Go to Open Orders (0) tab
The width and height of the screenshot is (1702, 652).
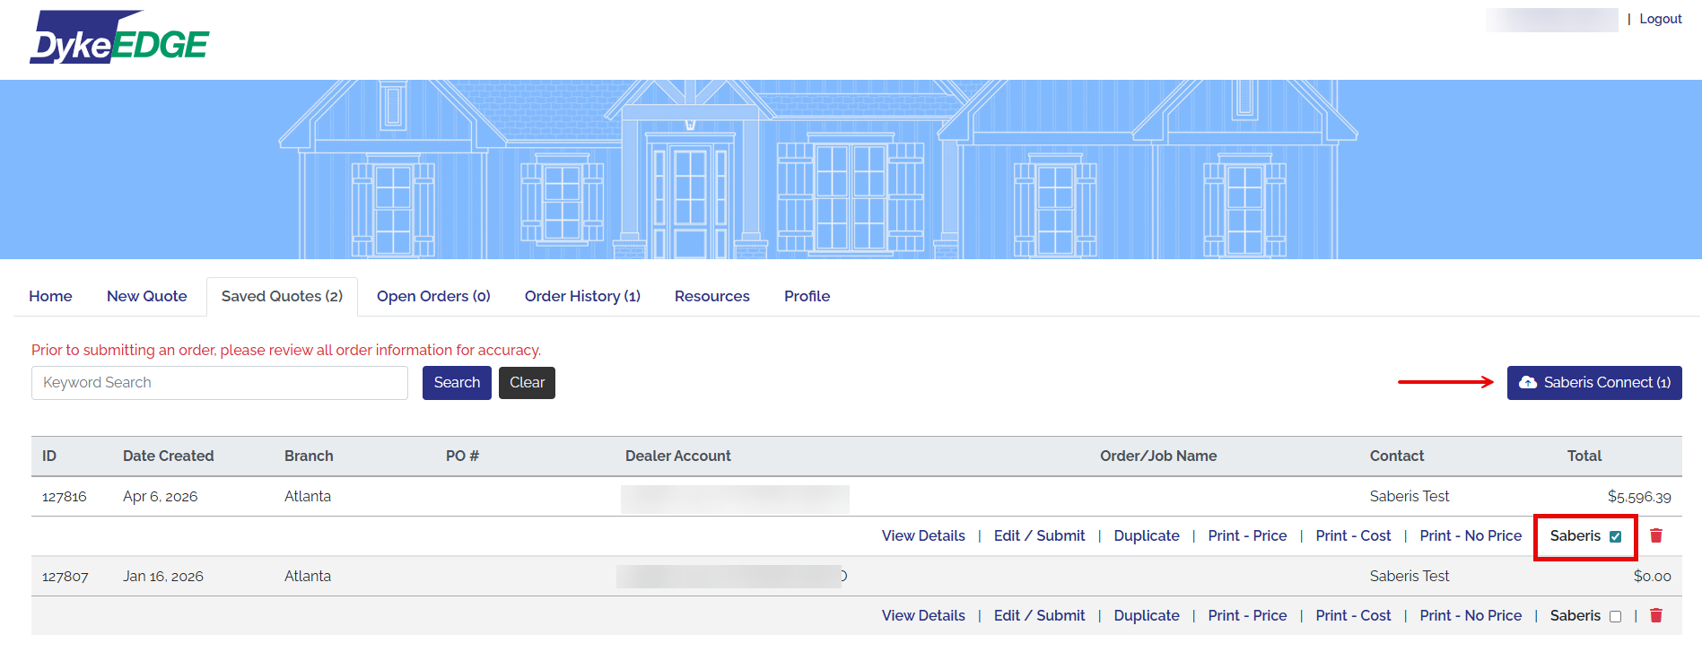(433, 296)
